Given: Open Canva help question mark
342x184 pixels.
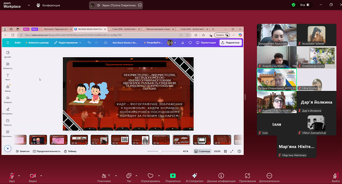Looking at the screenshot, I should [x=239, y=151].
